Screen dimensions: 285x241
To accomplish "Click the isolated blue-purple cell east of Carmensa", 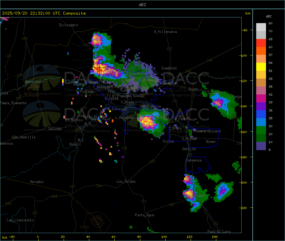I will [223, 191].
